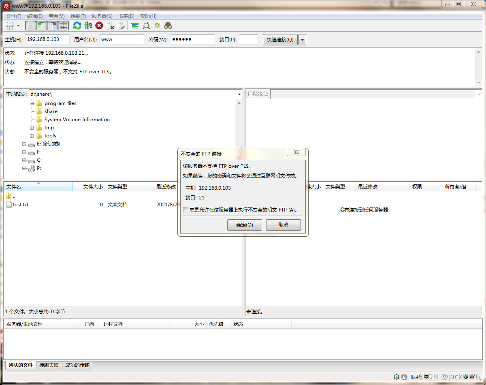
Task: Open the 本地站点 path dropdown
Action: point(239,94)
